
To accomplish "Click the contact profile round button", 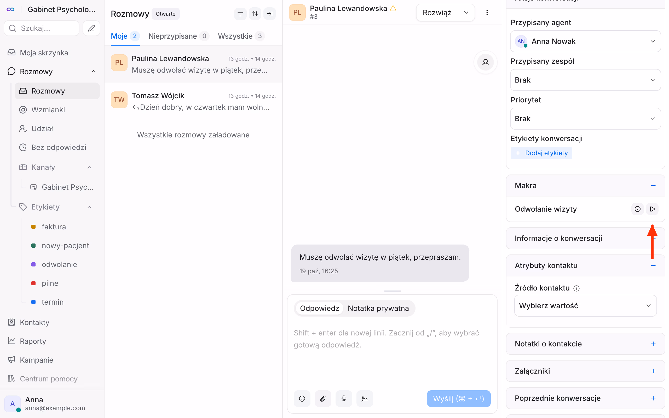I will coord(485,62).
